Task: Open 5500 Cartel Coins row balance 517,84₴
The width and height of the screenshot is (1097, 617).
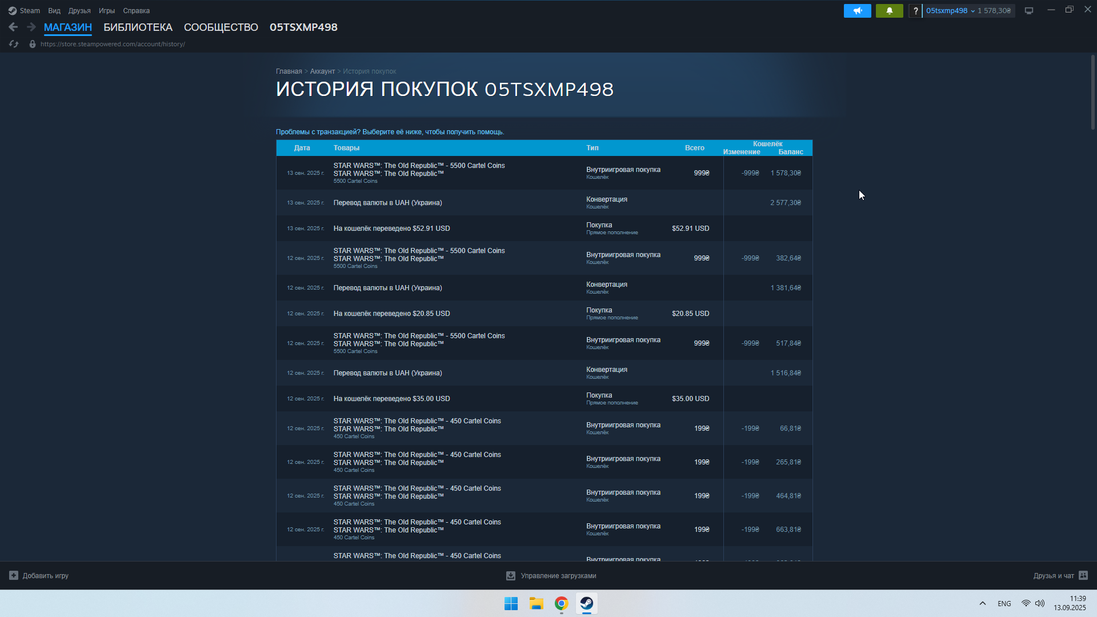Action: [x=544, y=343]
